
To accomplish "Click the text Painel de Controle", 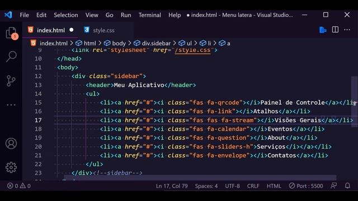I will 293,103.
